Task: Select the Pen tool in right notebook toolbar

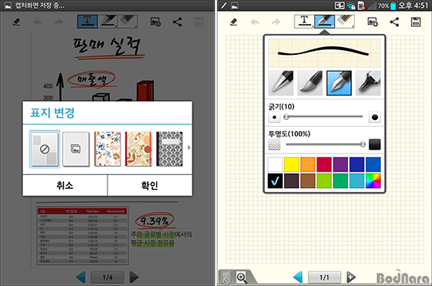Action: click(x=324, y=21)
